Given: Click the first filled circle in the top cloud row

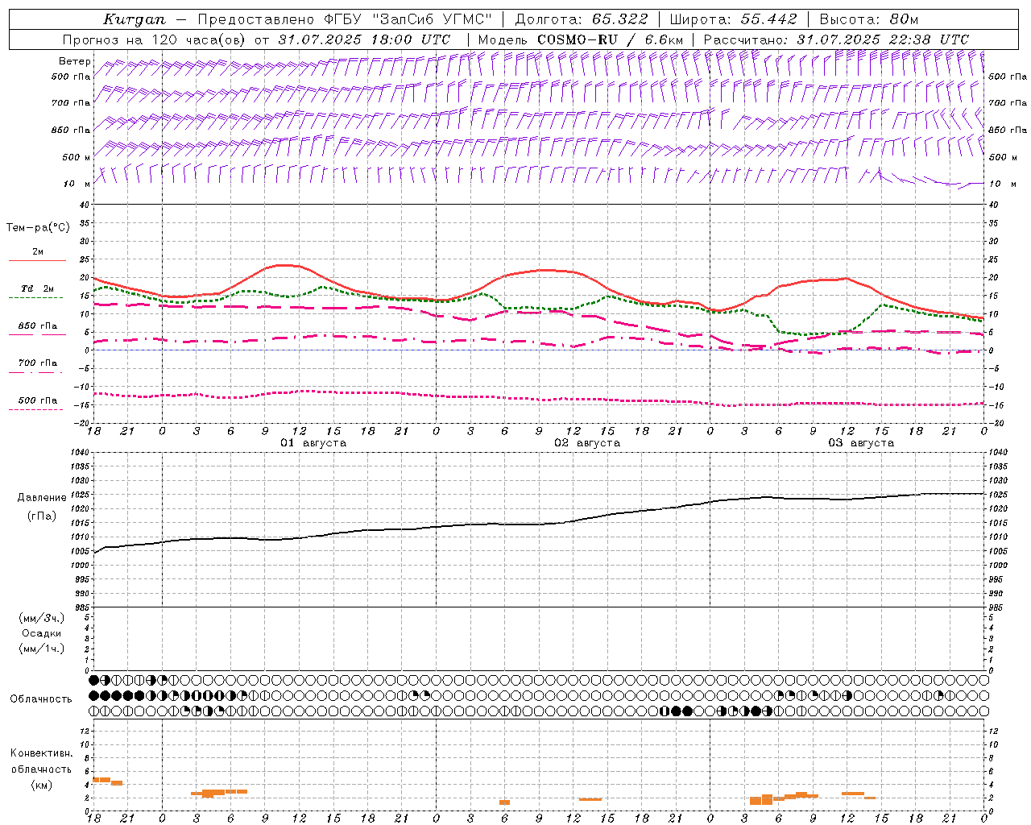Looking at the screenshot, I should [x=93, y=680].
